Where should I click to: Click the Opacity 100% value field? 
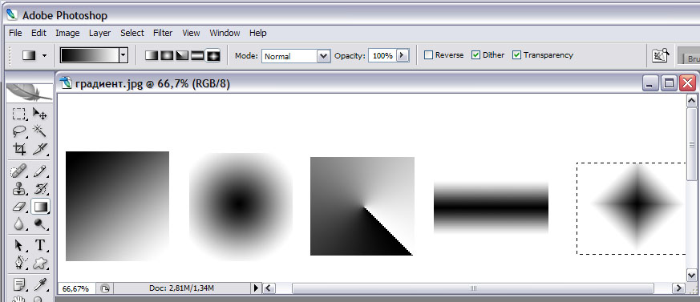[382, 56]
